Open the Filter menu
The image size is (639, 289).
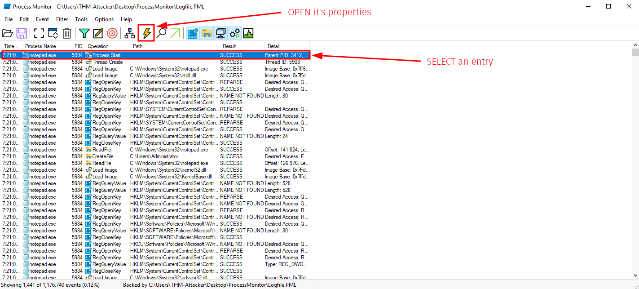(x=62, y=19)
